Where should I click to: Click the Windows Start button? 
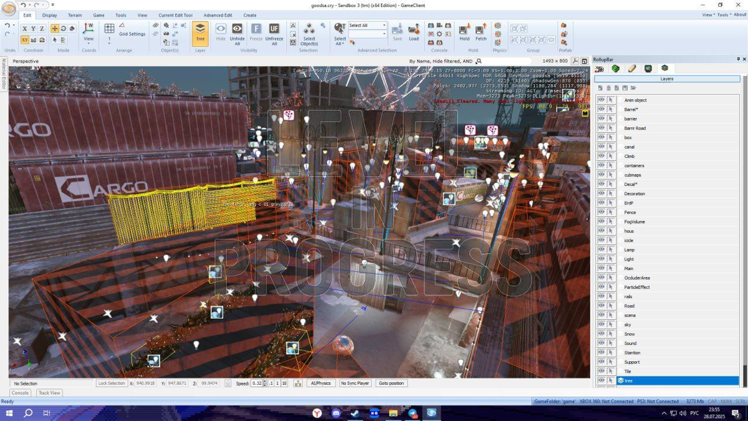click(x=9, y=413)
